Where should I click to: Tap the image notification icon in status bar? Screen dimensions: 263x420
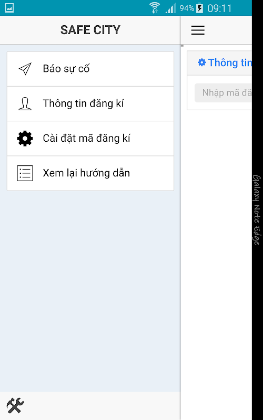click(9, 8)
